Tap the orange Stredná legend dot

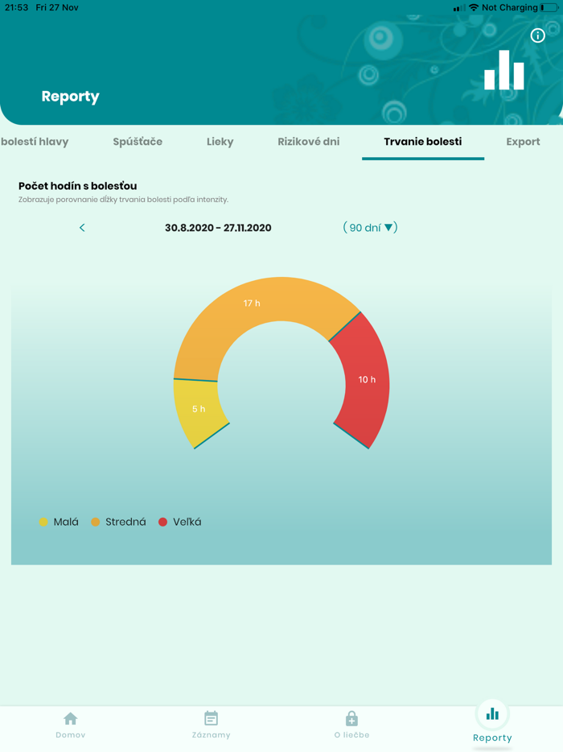(x=96, y=522)
